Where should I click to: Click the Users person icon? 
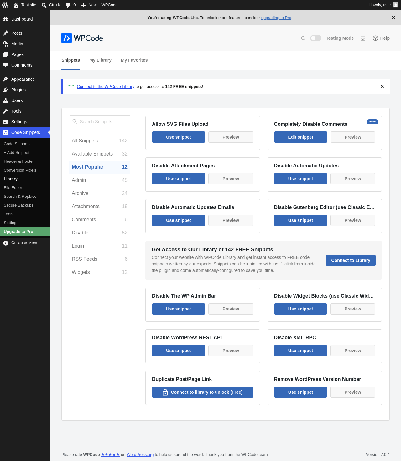point(6,100)
